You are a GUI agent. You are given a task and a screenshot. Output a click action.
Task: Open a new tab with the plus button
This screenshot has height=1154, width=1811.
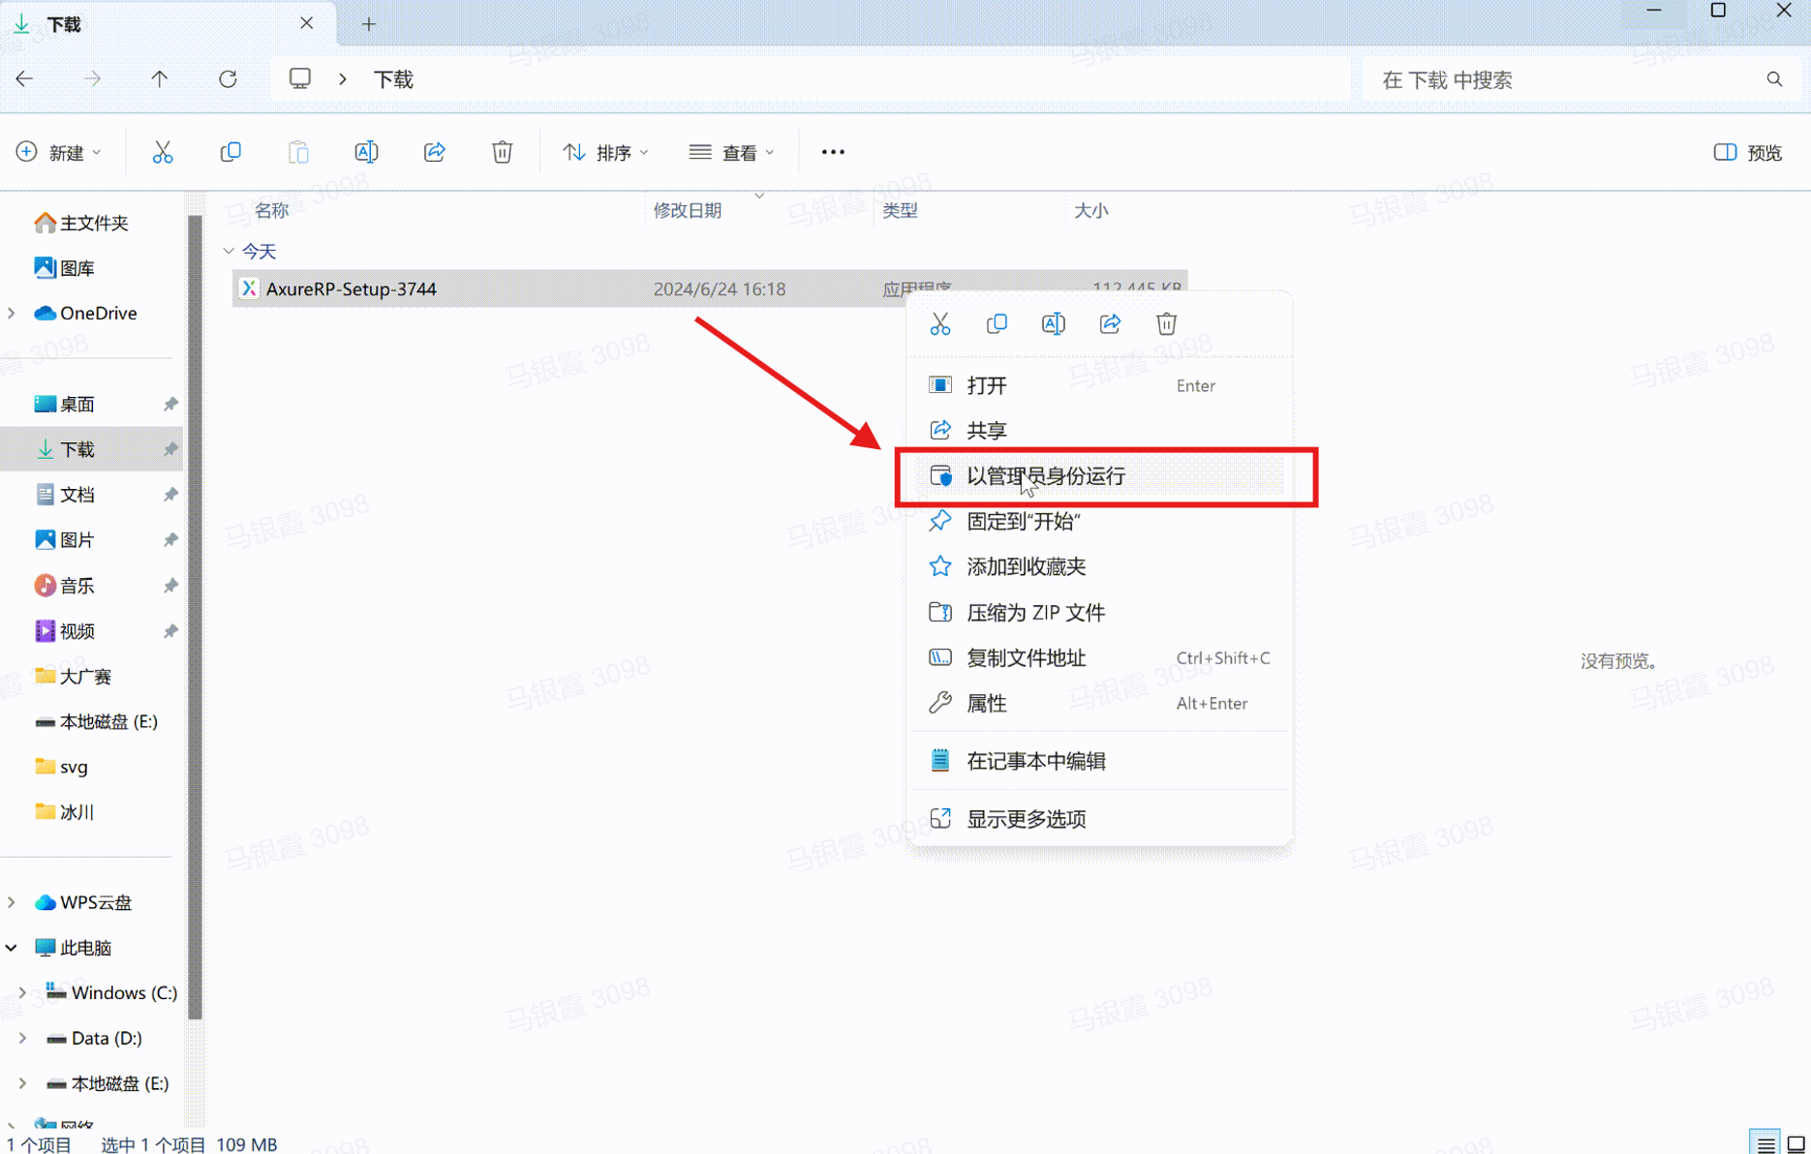pyautogui.click(x=369, y=24)
